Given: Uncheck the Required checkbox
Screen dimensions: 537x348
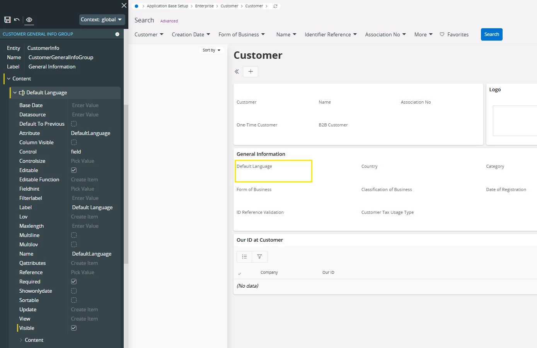Looking at the screenshot, I should coord(74,281).
